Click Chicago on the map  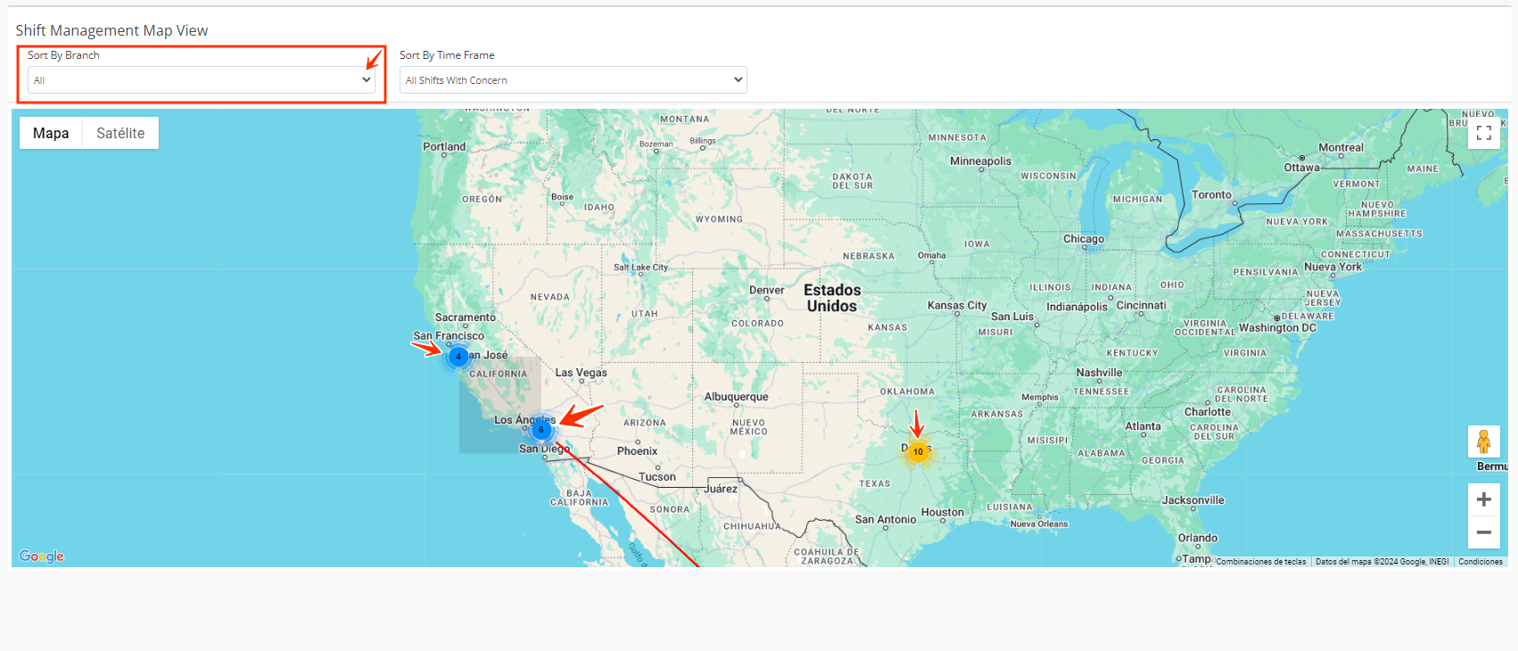point(1083,239)
